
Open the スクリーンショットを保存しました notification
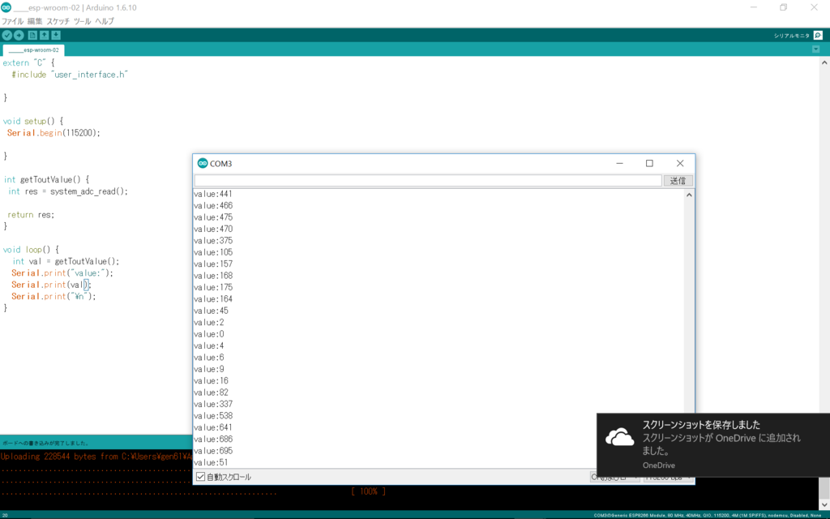(713, 445)
